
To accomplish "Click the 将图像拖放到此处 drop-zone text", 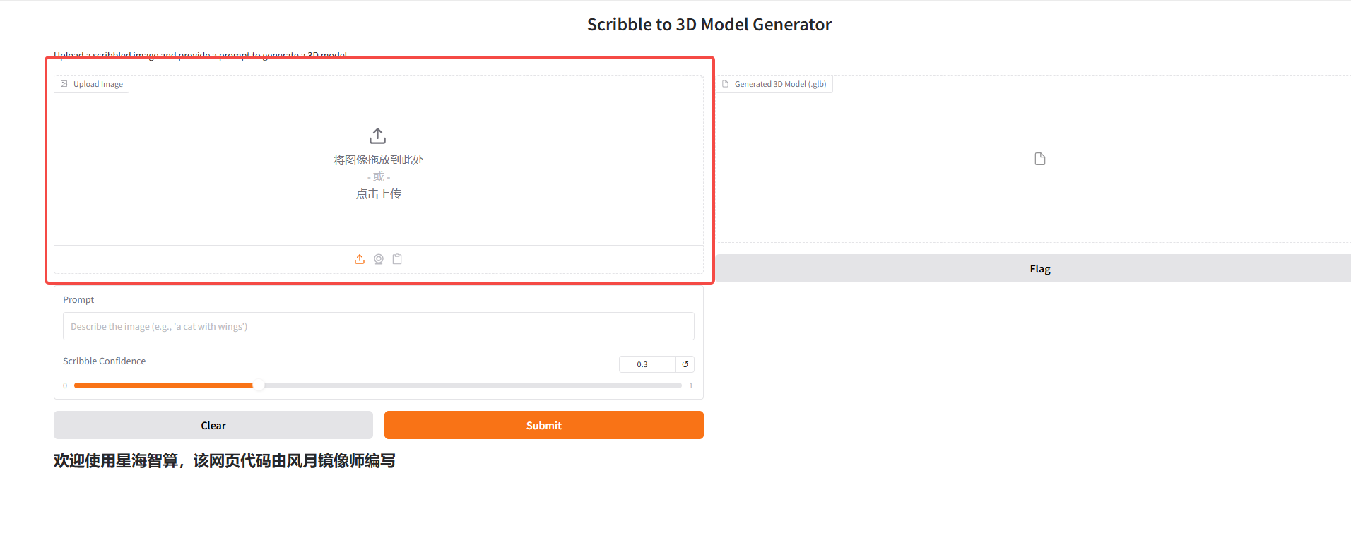I will click(x=378, y=160).
